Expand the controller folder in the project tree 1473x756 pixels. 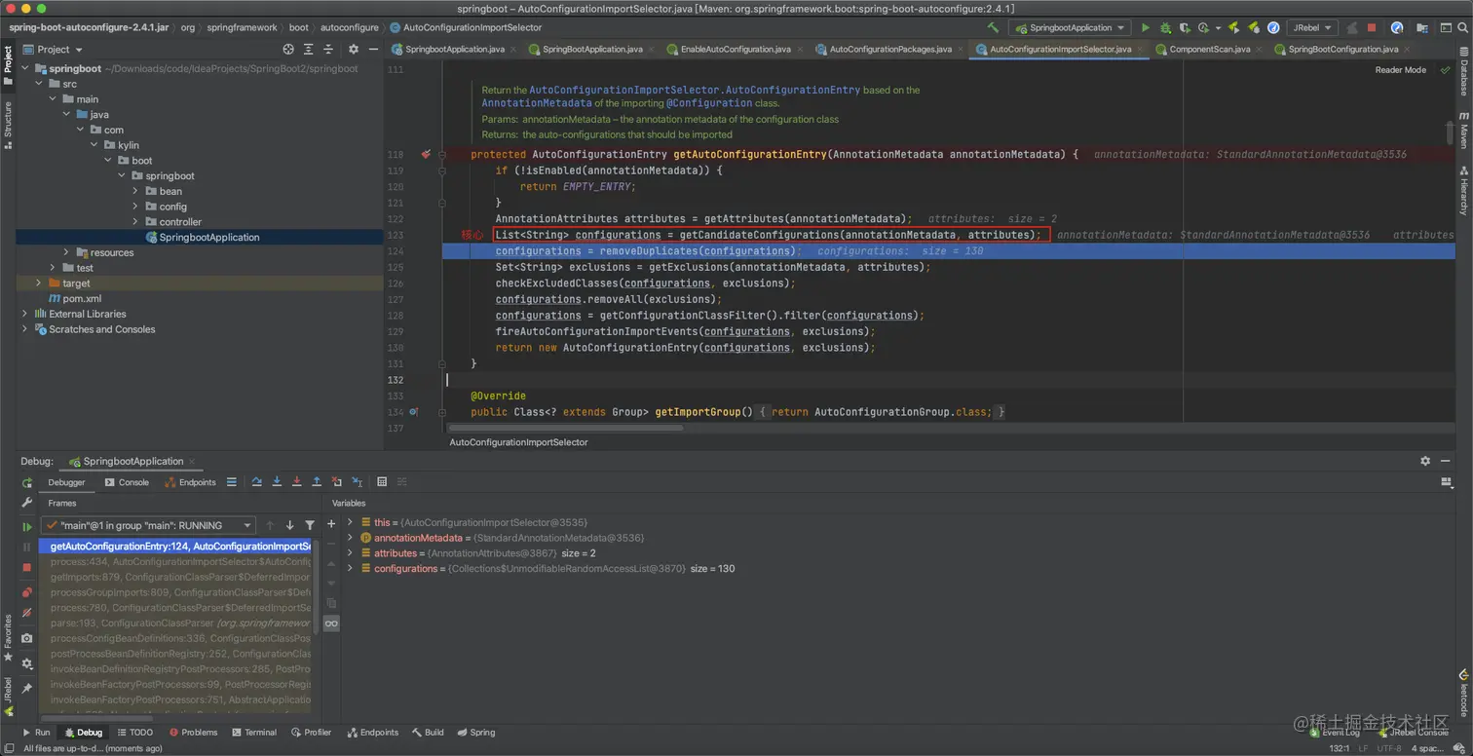pos(135,222)
